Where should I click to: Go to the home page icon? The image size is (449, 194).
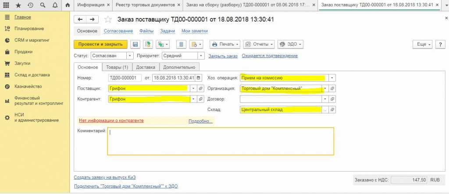point(67,5)
